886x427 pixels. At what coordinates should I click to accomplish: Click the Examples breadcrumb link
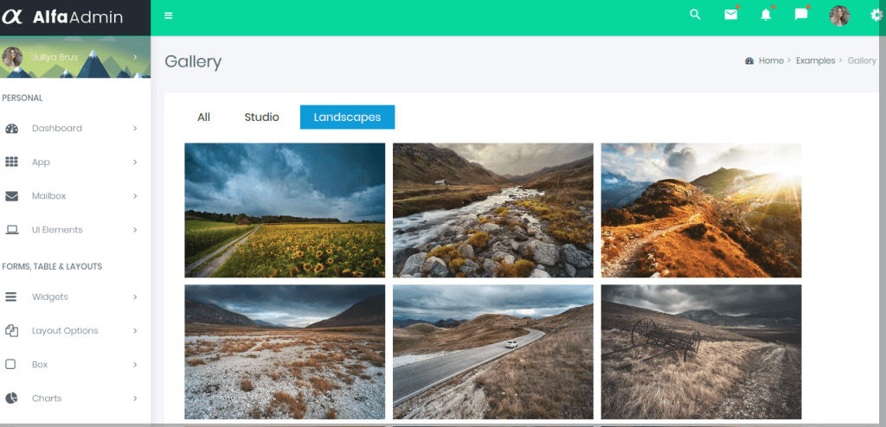[x=815, y=61]
